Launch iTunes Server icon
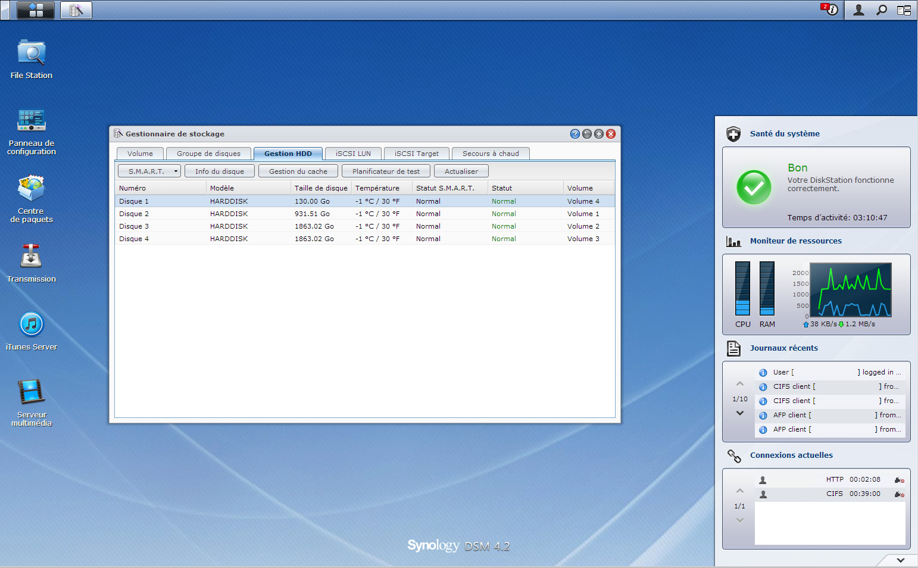Image resolution: width=918 pixels, height=568 pixels. [x=32, y=325]
